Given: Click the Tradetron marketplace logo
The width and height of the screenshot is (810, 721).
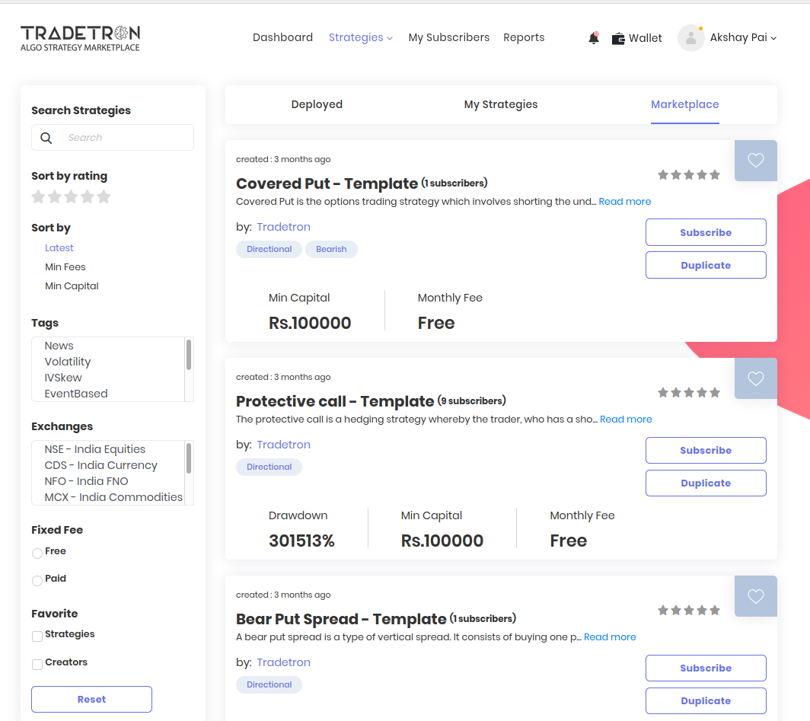Looking at the screenshot, I should coord(79,37).
